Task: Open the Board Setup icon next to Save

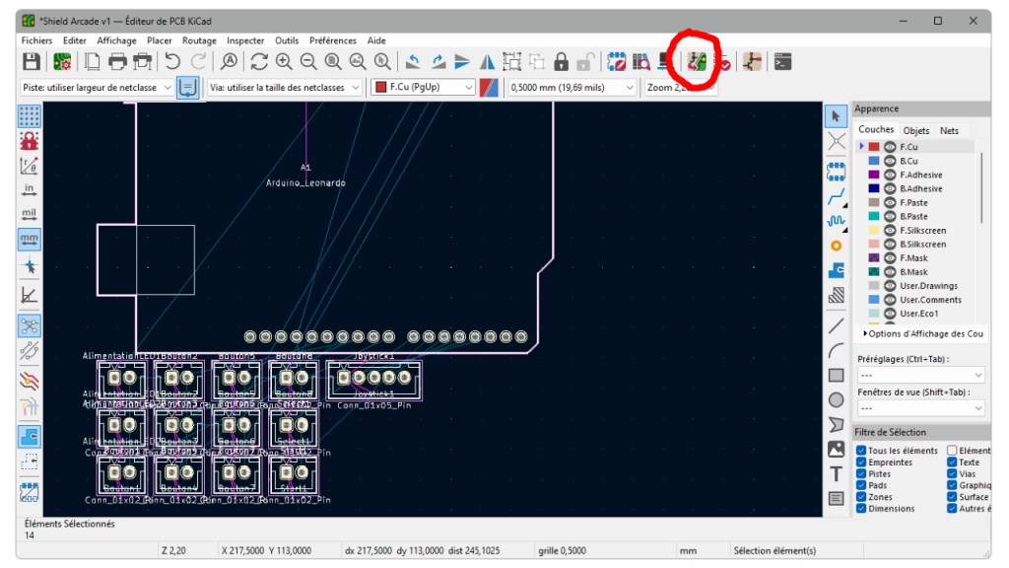Action: [61, 61]
